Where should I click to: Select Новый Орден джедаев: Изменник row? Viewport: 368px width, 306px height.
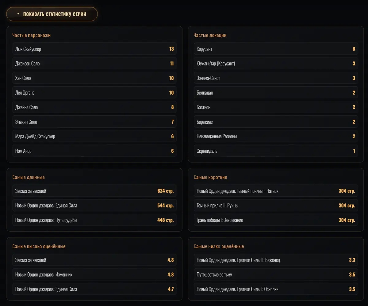point(94,274)
